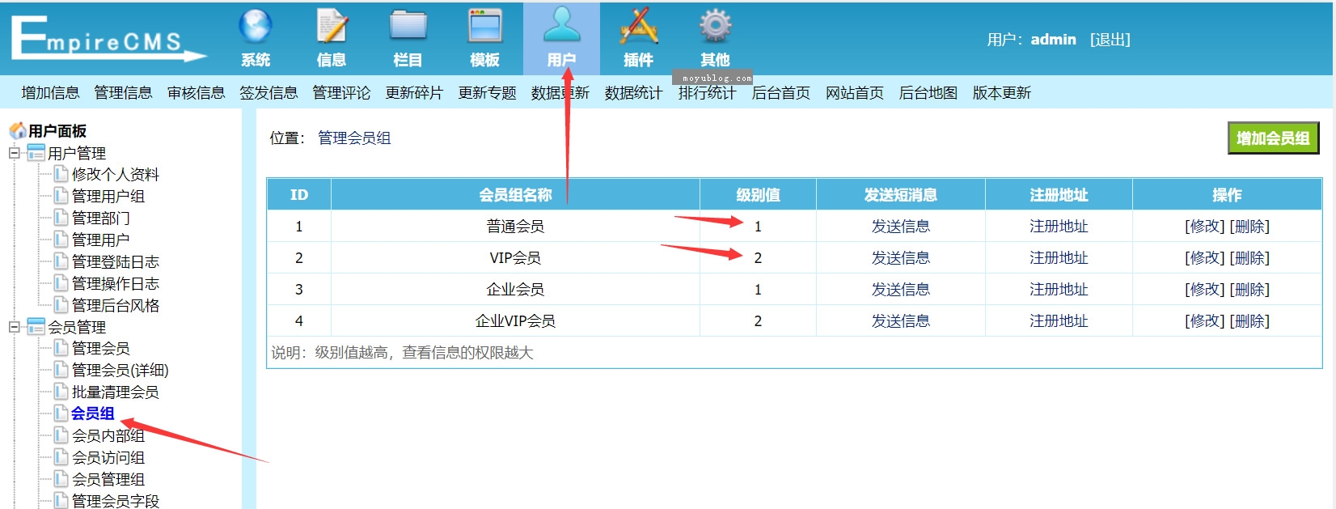
Task: Click 注册地址 for VIP会员 row
Action: coord(1059,258)
